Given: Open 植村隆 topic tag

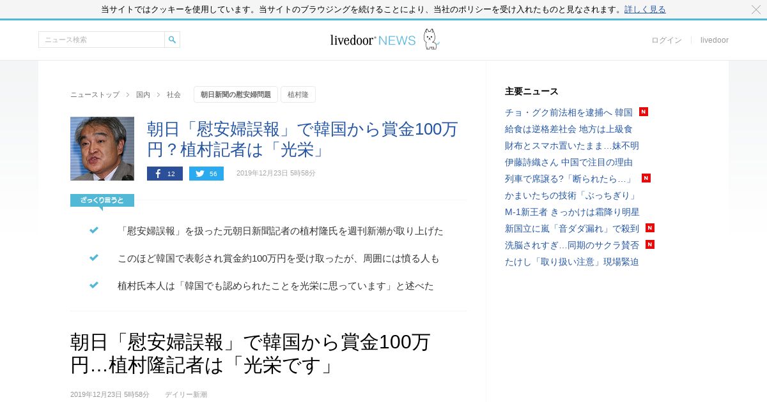Looking at the screenshot, I should coord(298,94).
